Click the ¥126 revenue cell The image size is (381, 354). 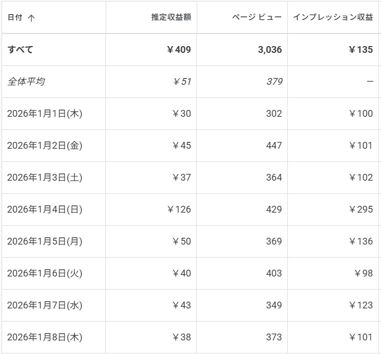(x=179, y=209)
